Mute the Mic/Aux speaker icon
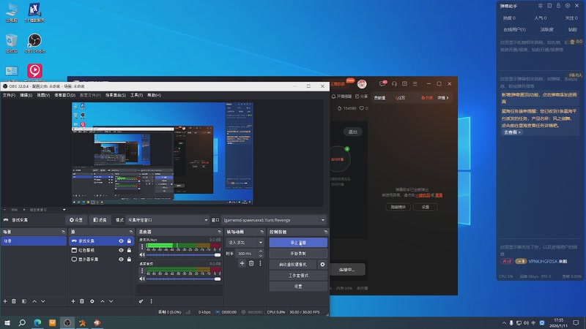Screen dimensions: 586x329 (142, 254)
